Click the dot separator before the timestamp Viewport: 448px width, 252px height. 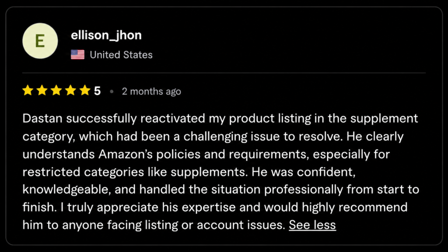pyautogui.click(x=112, y=91)
